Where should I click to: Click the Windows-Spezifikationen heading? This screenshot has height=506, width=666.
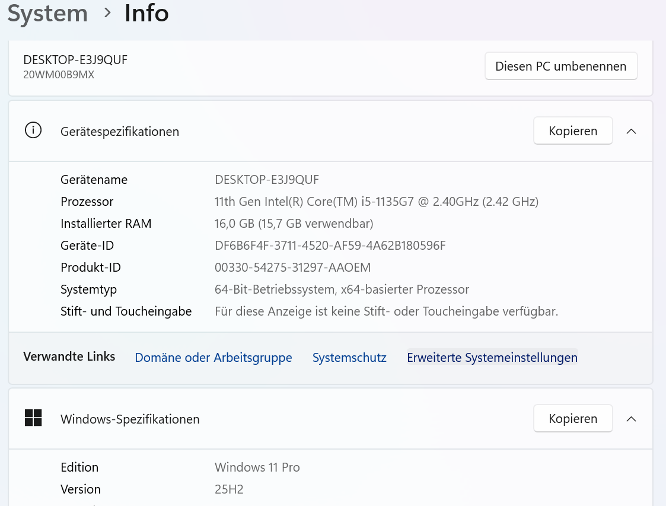point(130,419)
